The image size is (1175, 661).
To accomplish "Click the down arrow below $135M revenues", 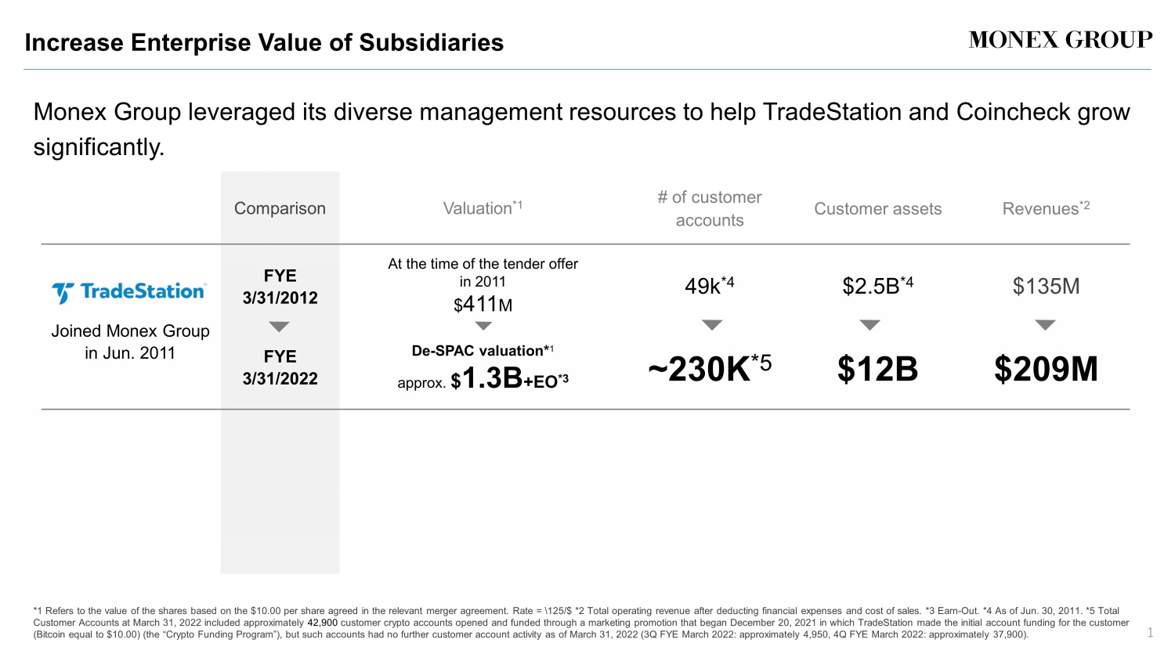I will click(x=1045, y=324).
